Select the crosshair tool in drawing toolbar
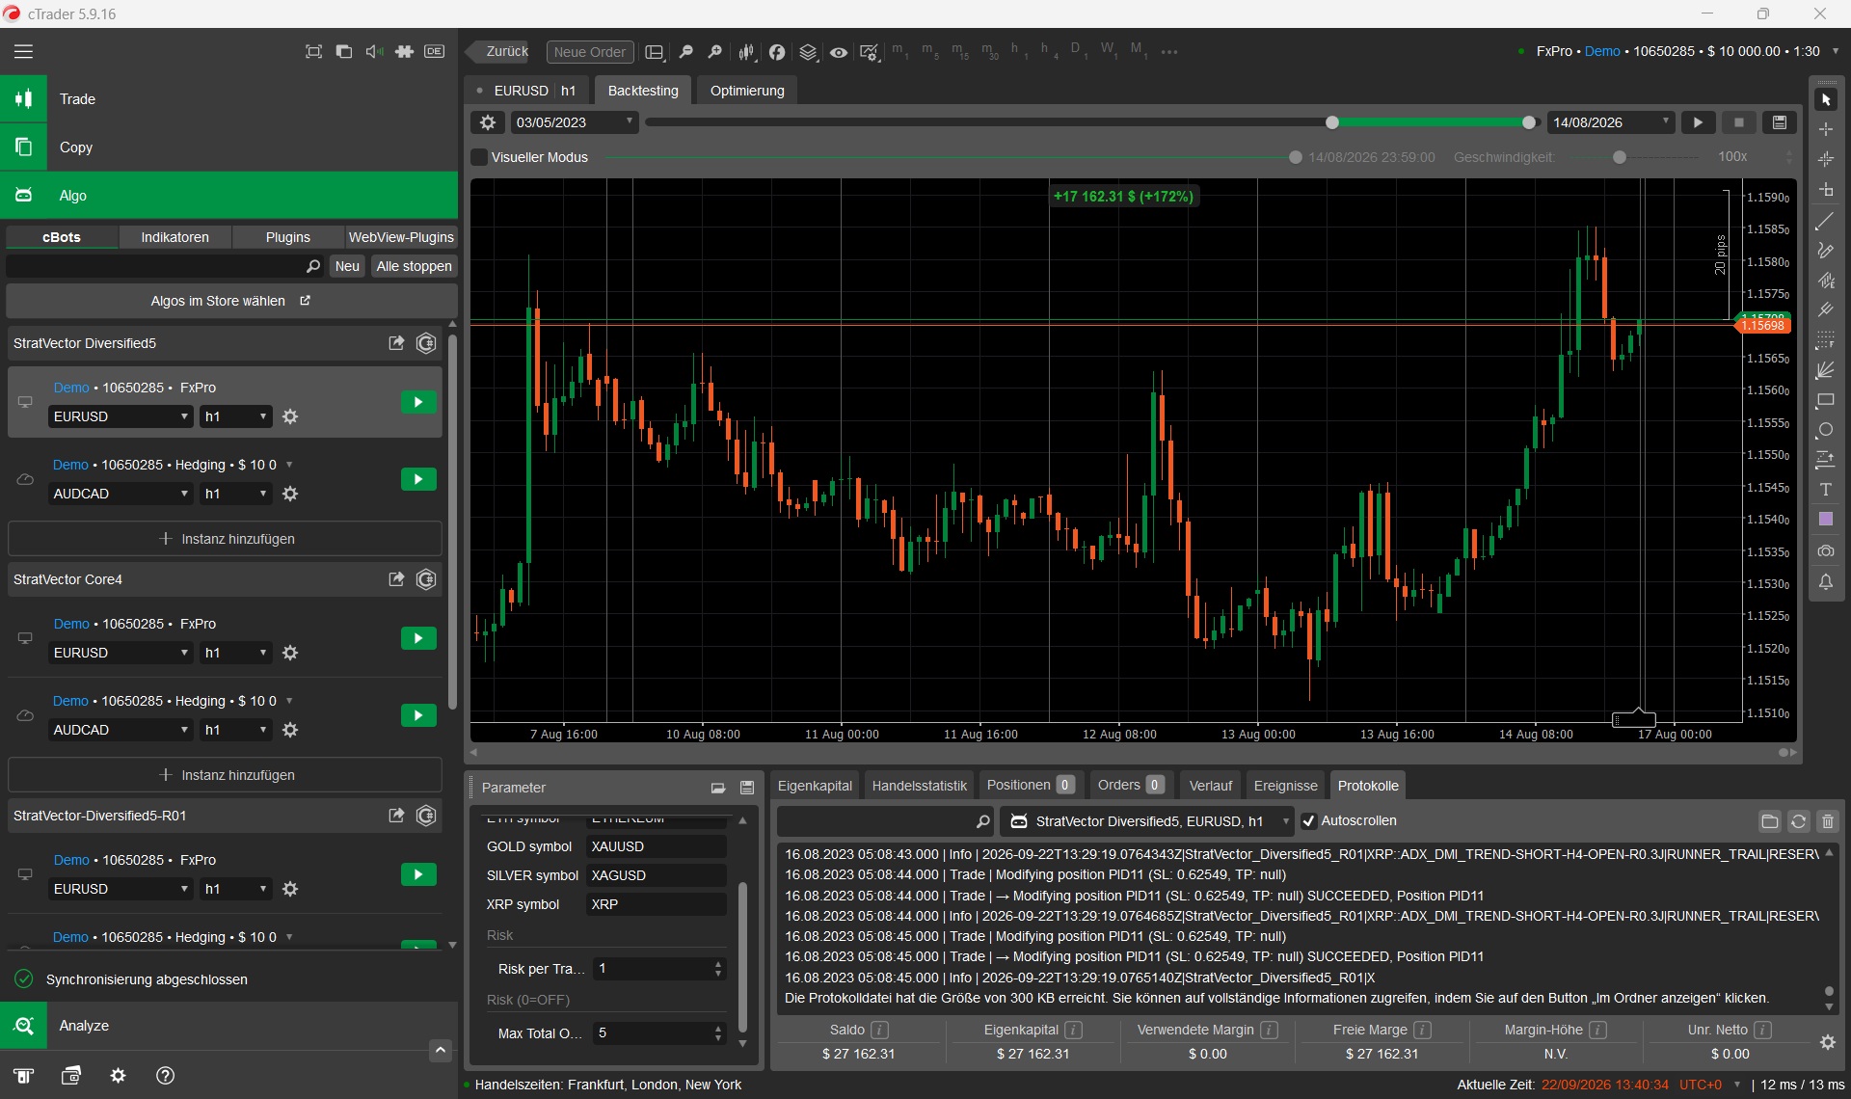Screen dimensions: 1851x1099 click(1826, 129)
